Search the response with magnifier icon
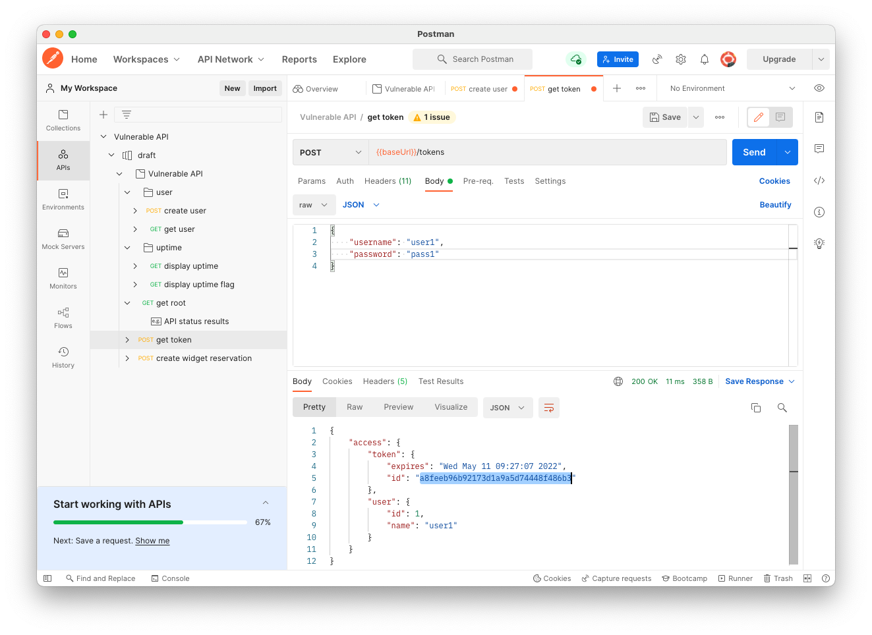872x635 pixels. [782, 408]
